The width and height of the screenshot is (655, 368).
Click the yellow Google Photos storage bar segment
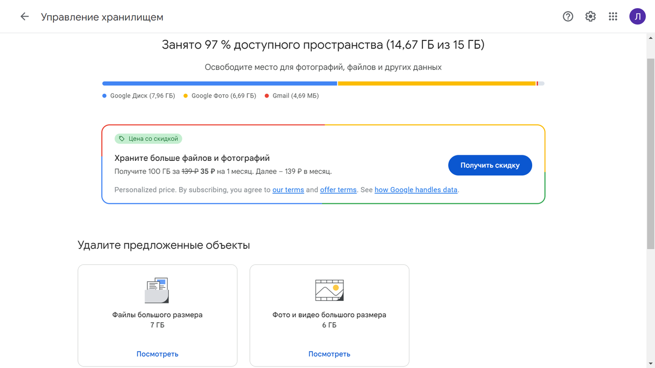(437, 83)
